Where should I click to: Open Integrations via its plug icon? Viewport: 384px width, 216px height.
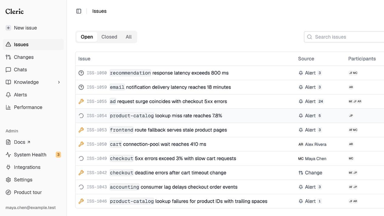(8, 167)
